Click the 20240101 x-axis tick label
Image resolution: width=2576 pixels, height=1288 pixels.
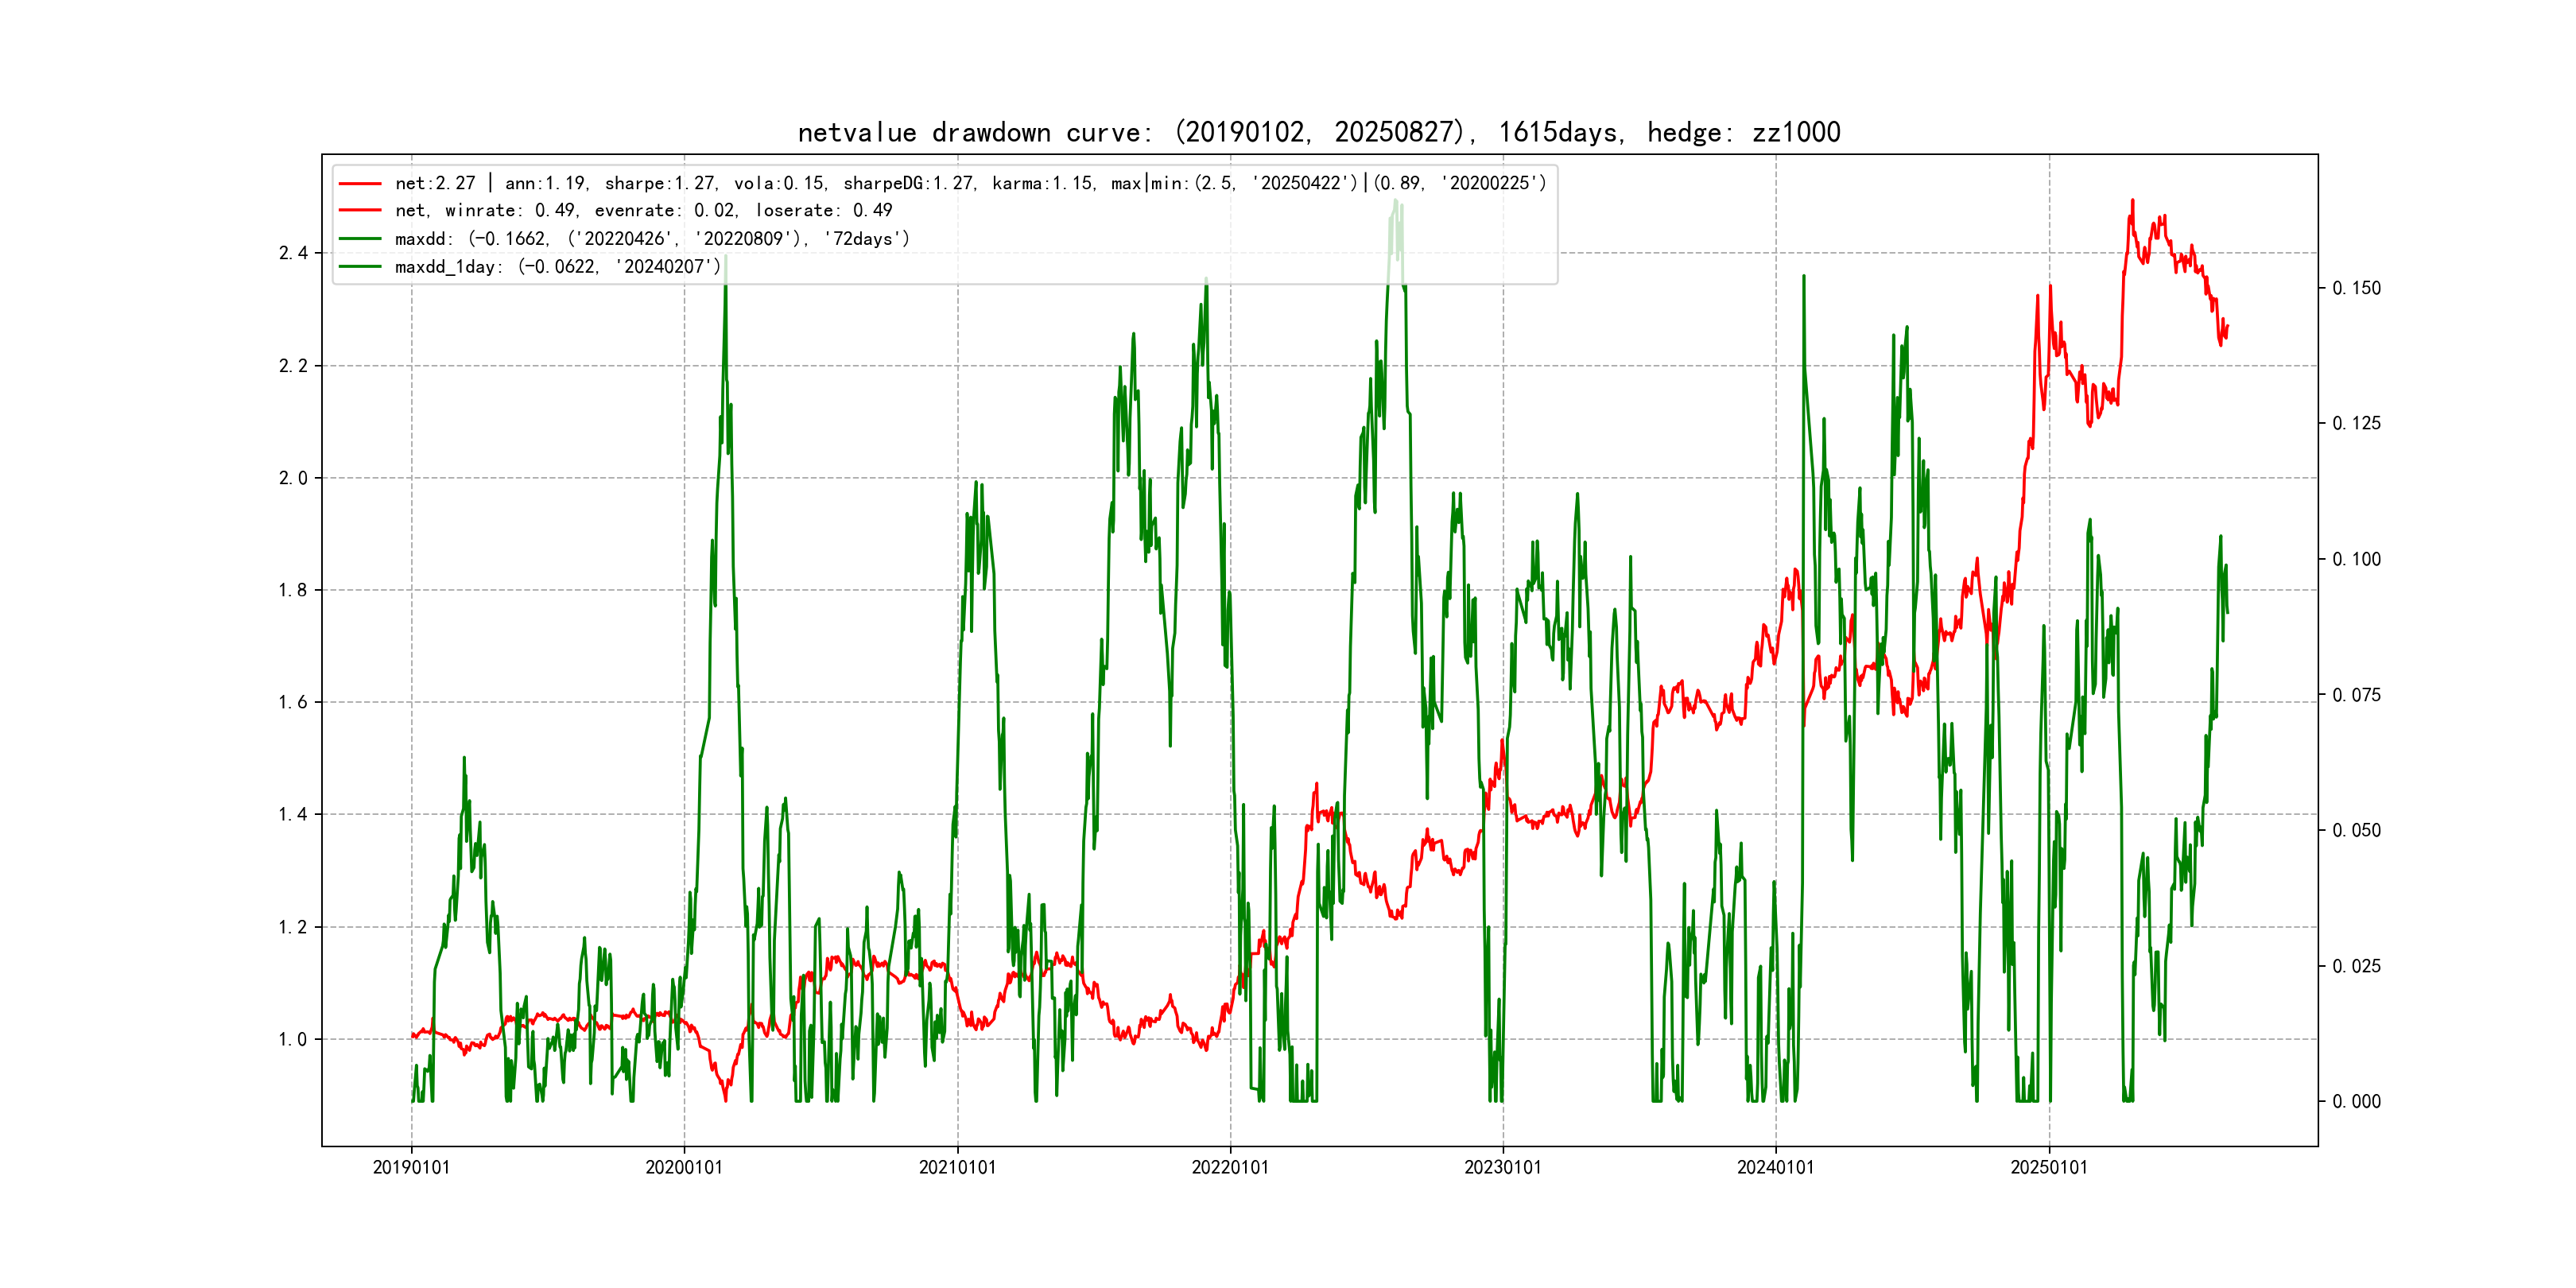(x=1775, y=1168)
